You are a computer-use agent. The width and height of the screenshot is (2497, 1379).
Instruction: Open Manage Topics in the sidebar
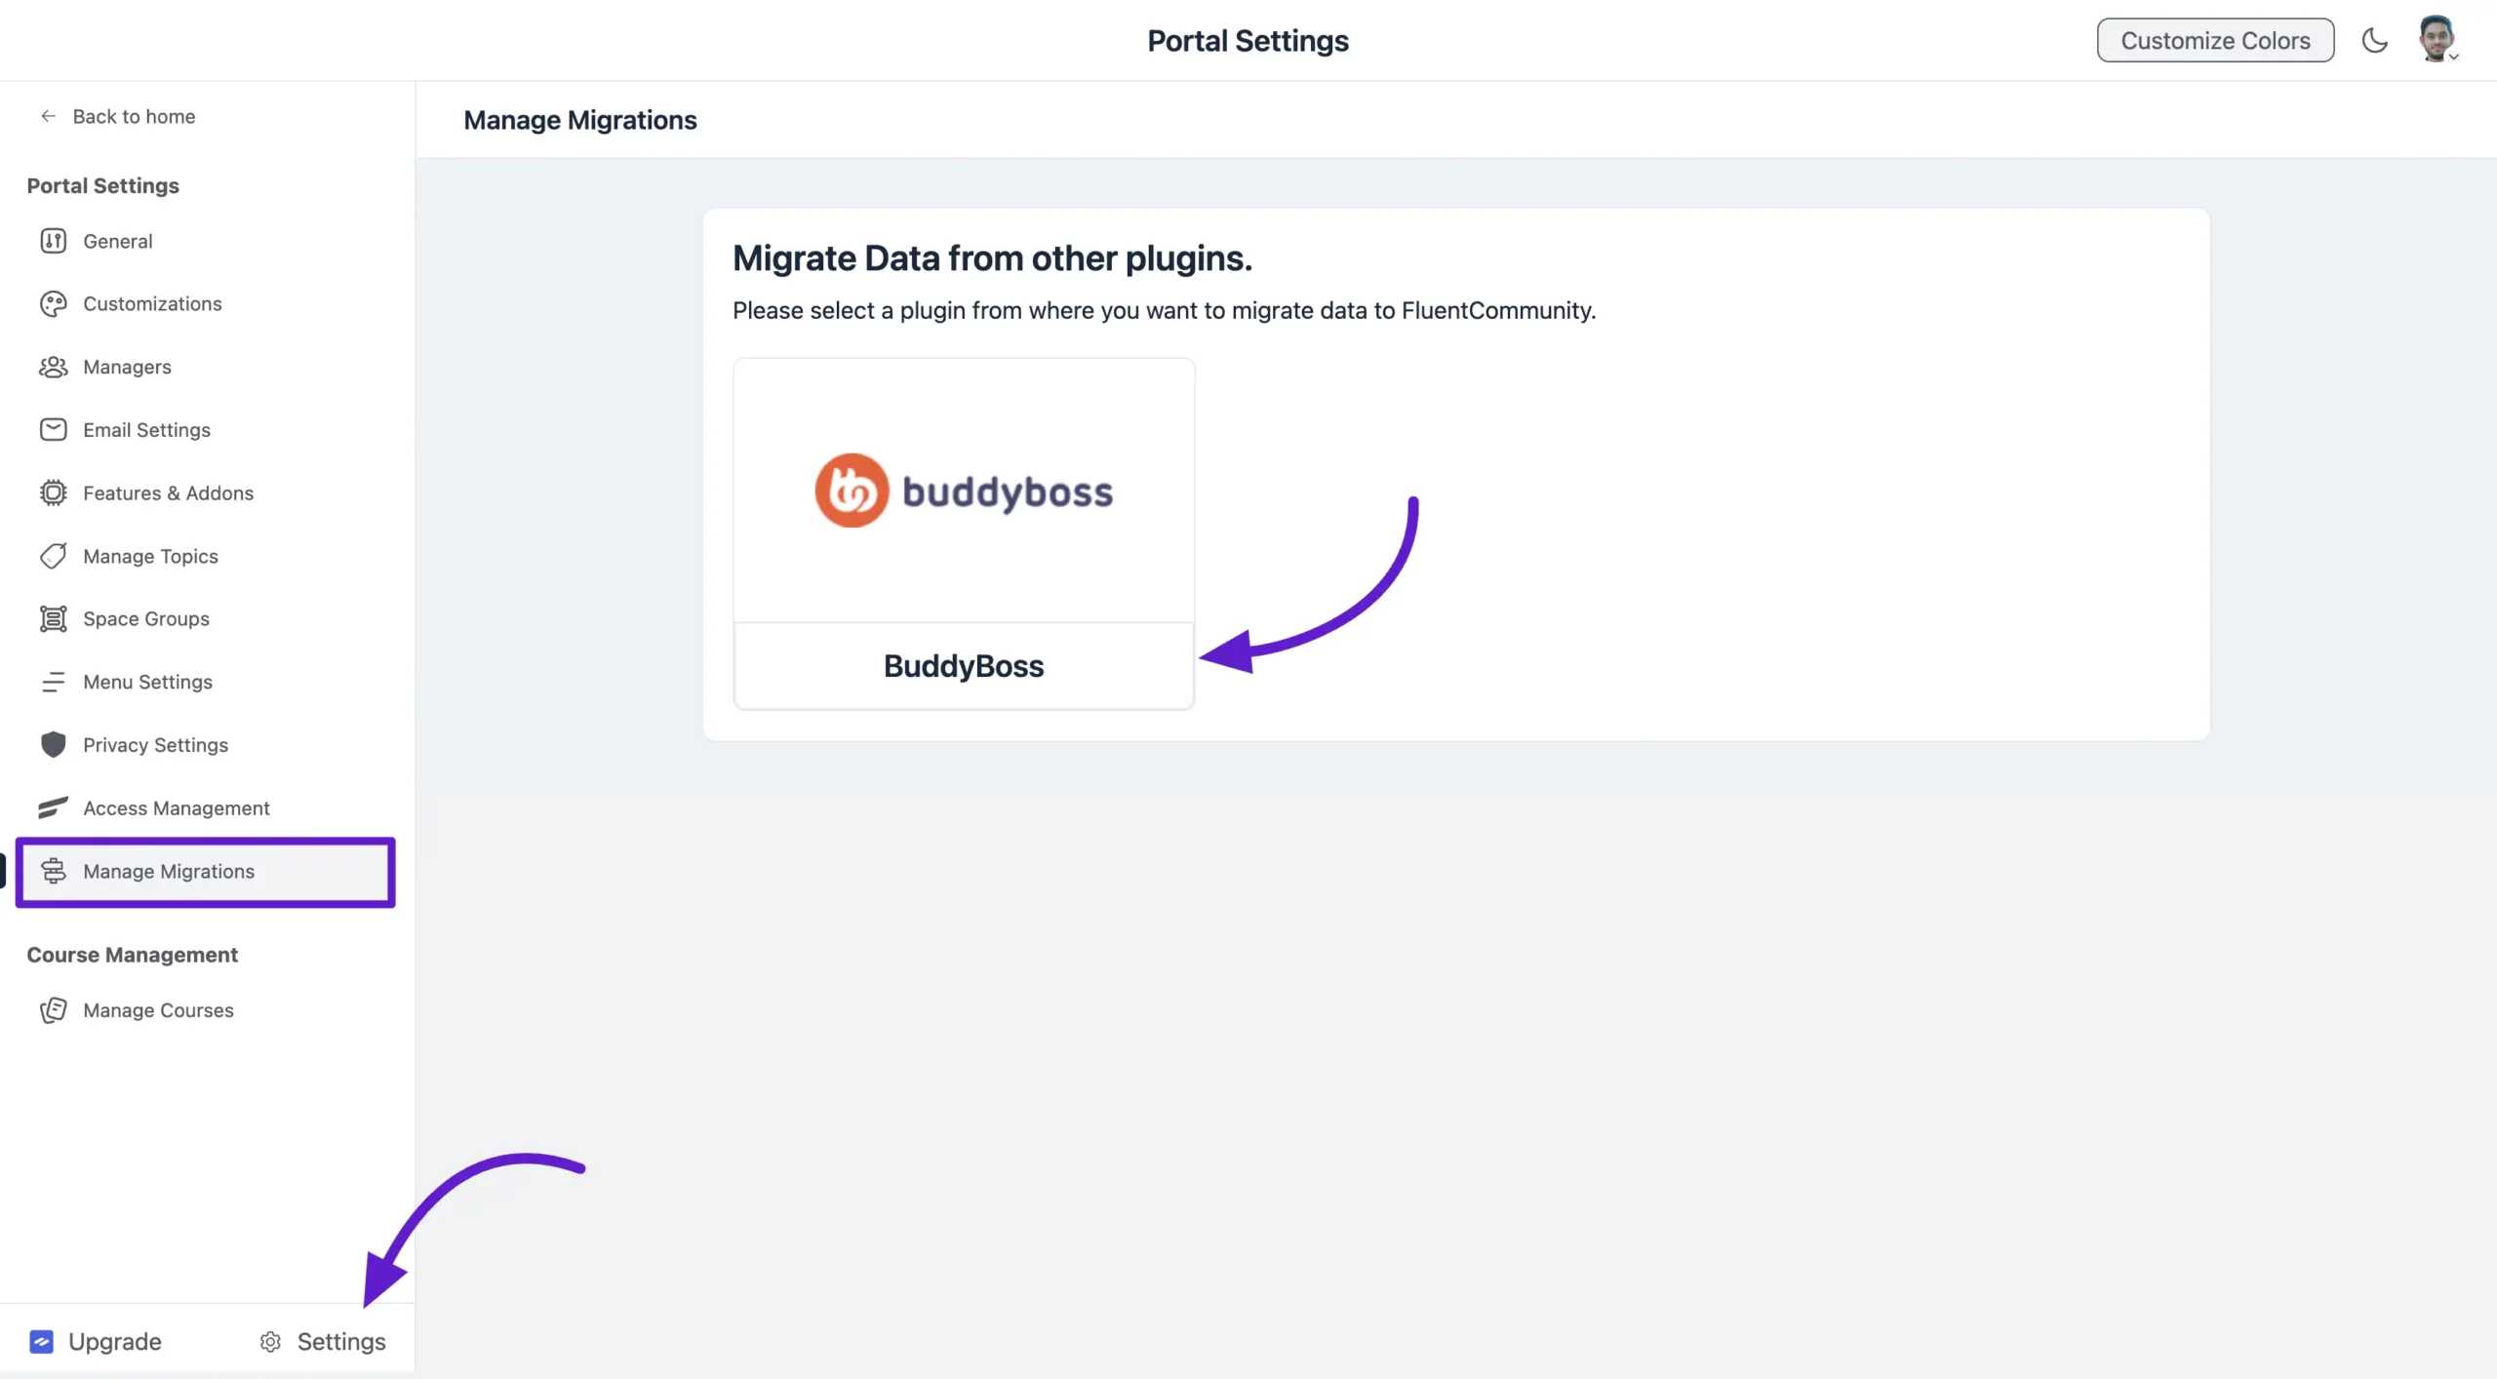pyautogui.click(x=205, y=556)
